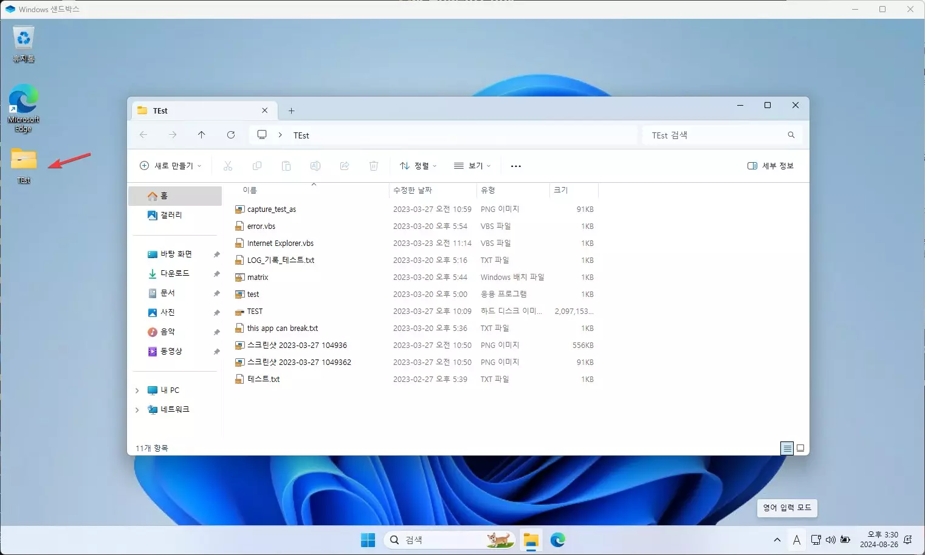Delete selection using the trash icon
The image size is (925, 555).
click(x=374, y=165)
